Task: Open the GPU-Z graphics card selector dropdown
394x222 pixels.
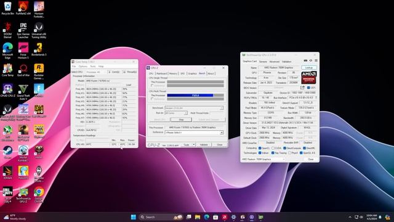Action: 263,159
